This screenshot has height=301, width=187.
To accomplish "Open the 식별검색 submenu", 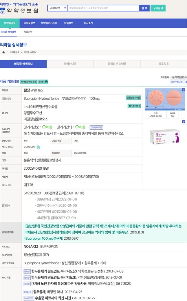I will click(x=28, y=32).
